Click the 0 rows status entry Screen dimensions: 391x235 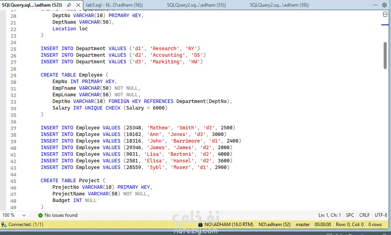coord(375,225)
